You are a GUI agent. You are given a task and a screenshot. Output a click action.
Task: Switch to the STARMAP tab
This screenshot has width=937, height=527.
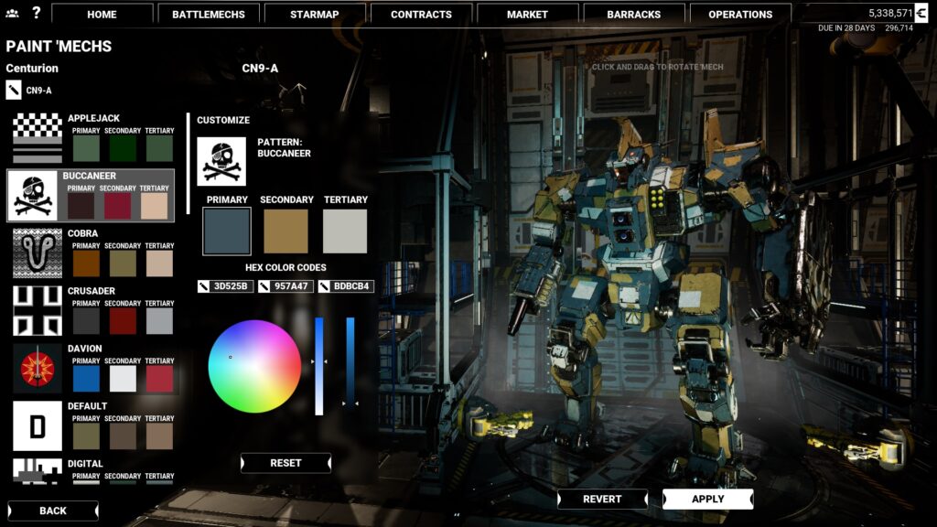coord(315,14)
